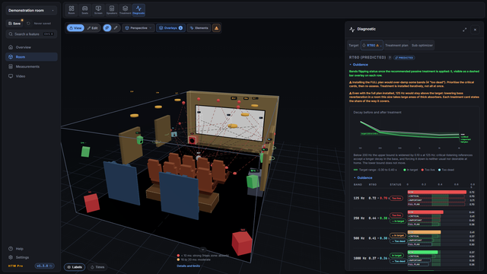Select Room in the sidebar

click(x=31, y=57)
